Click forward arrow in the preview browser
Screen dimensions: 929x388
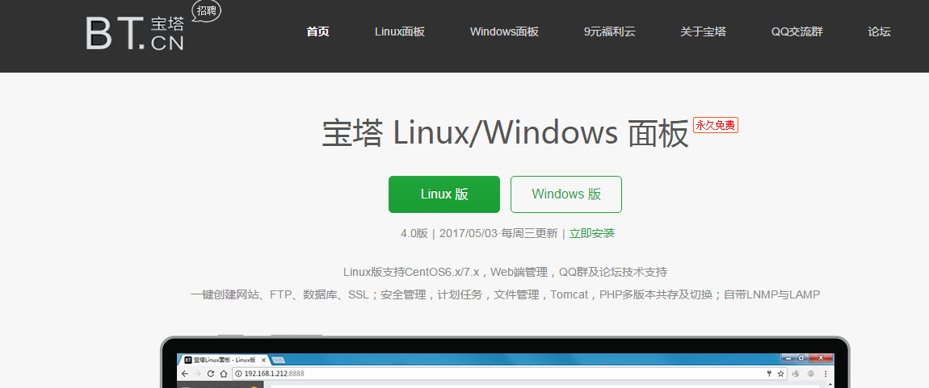point(197,373)
